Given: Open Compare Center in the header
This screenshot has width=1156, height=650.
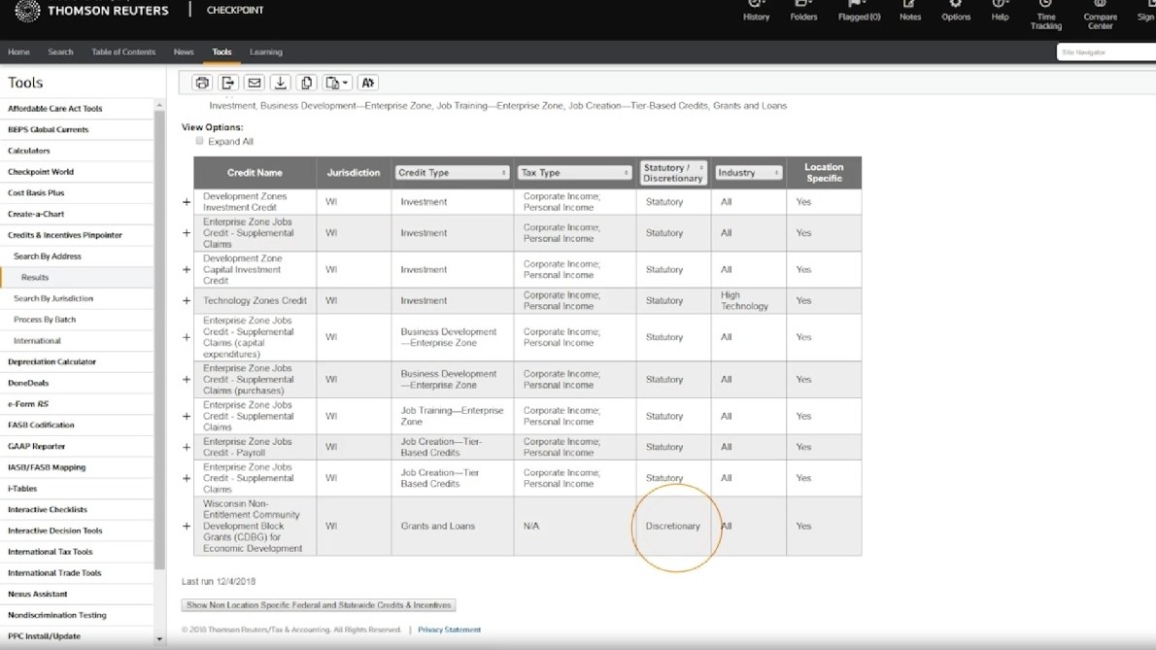Looking at the screenshot, I should point(1100,16).
